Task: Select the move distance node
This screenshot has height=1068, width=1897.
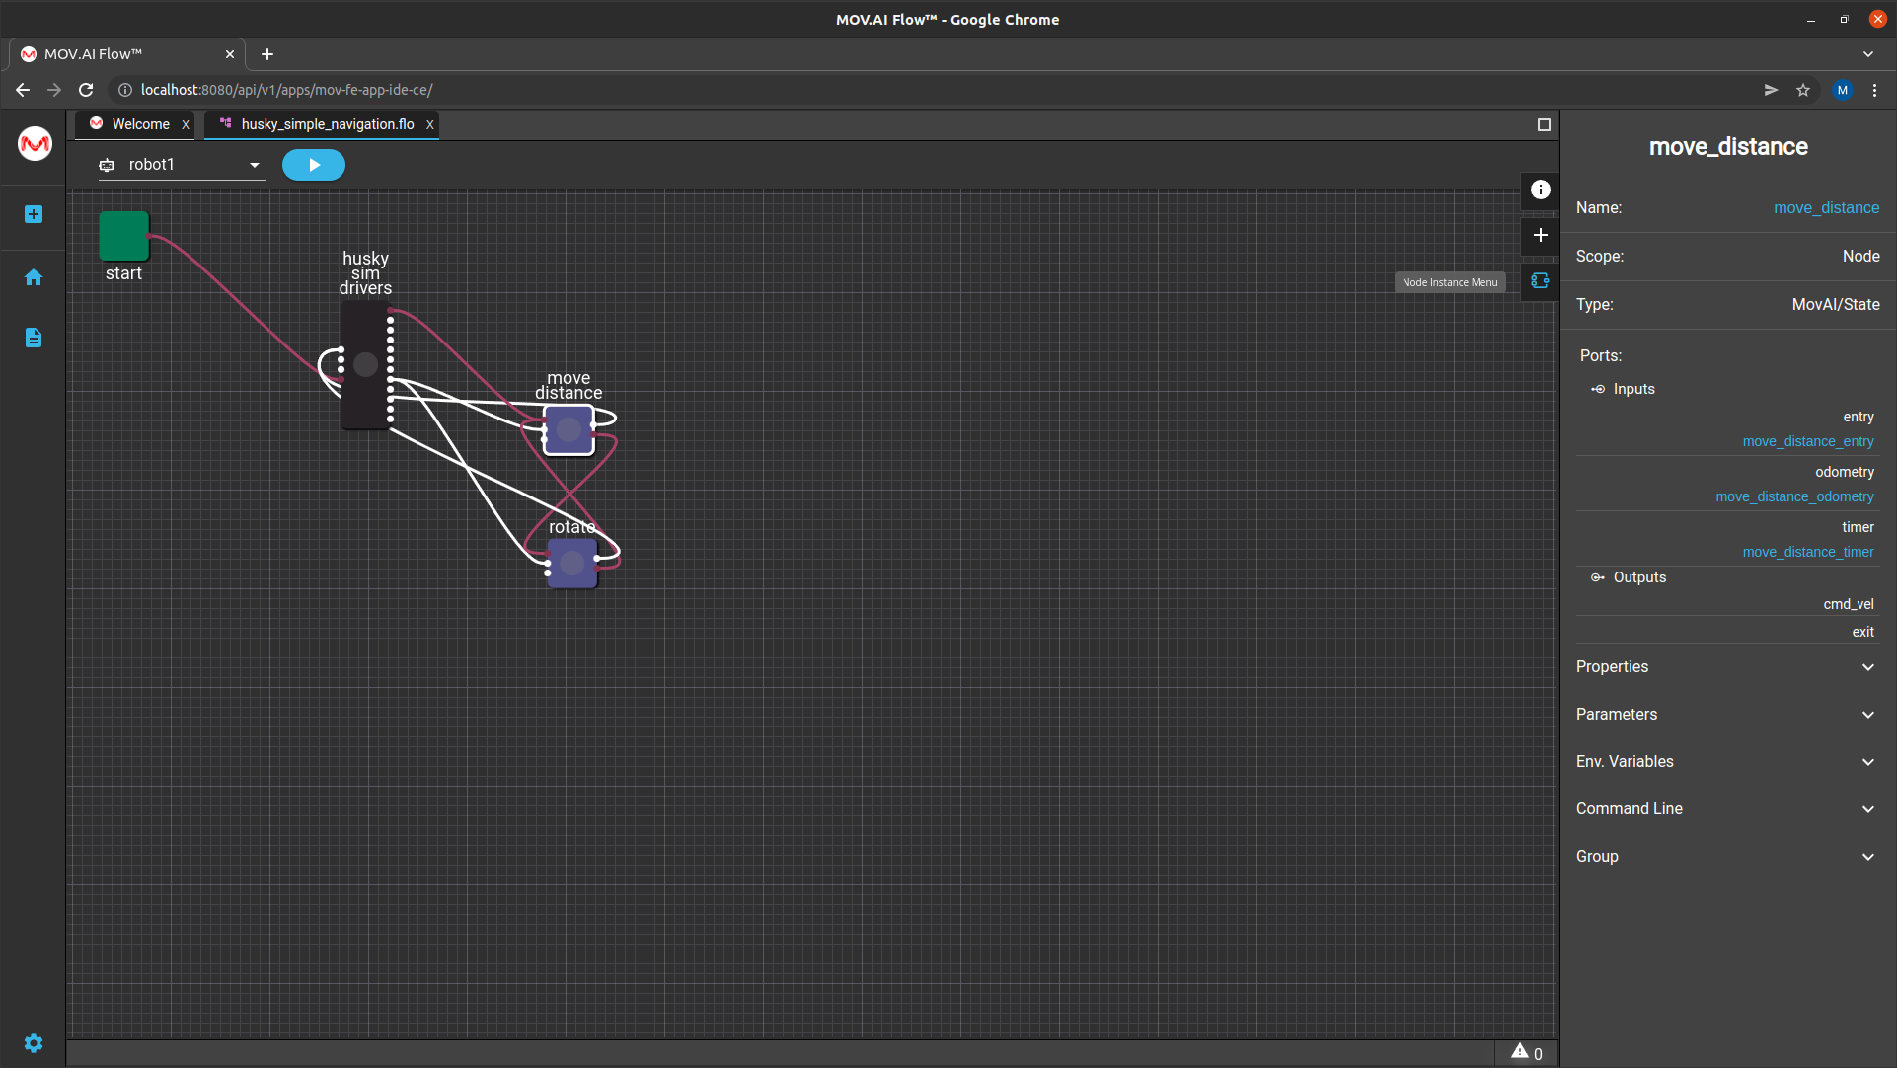Action: (x=569, y=429)
